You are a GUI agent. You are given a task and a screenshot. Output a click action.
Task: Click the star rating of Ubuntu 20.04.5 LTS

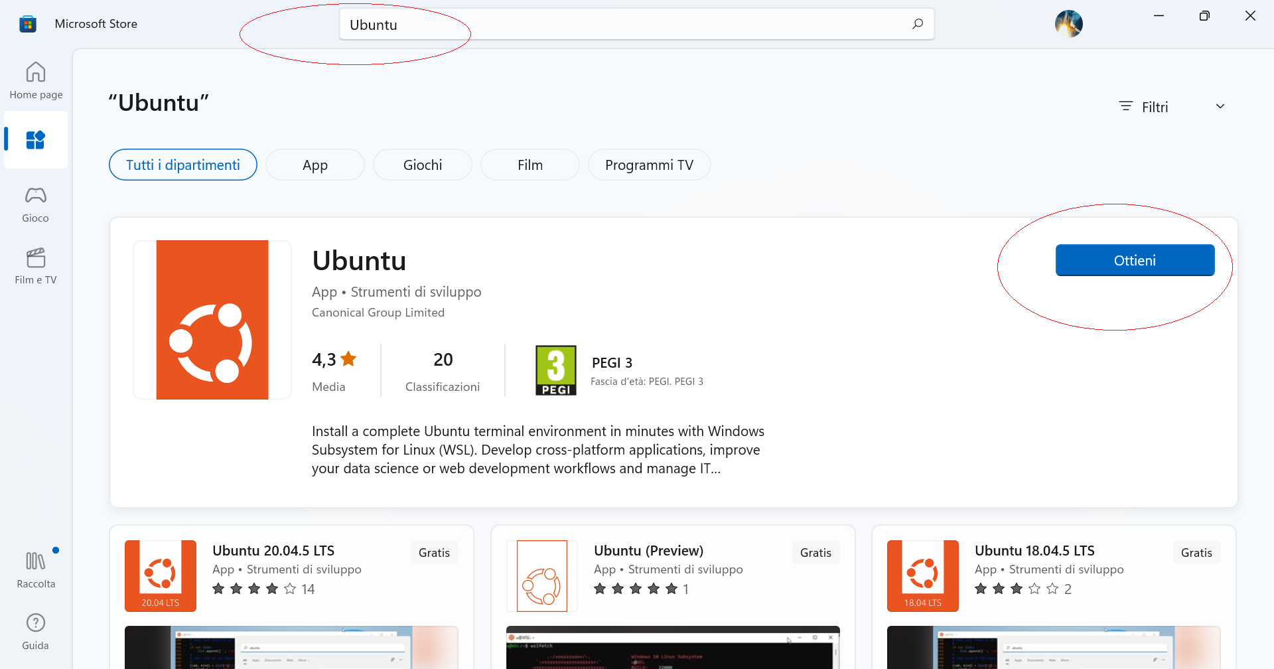tap(263, 589)
